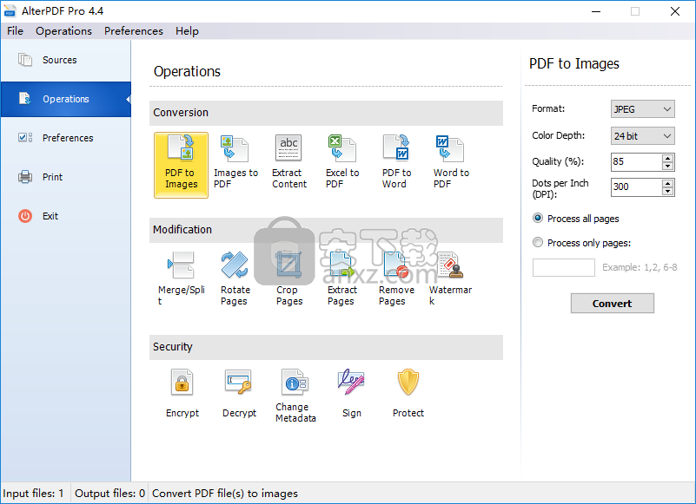Open the Change Metadata operation
Image resolution: width=696 pixels, height=504 pixels.
[x=295, y=396]
